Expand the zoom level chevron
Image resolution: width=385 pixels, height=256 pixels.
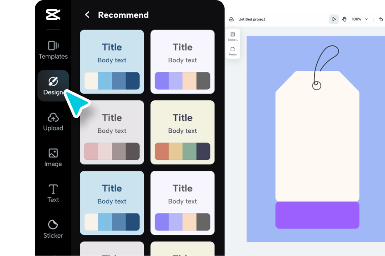[x=366, y=19]
